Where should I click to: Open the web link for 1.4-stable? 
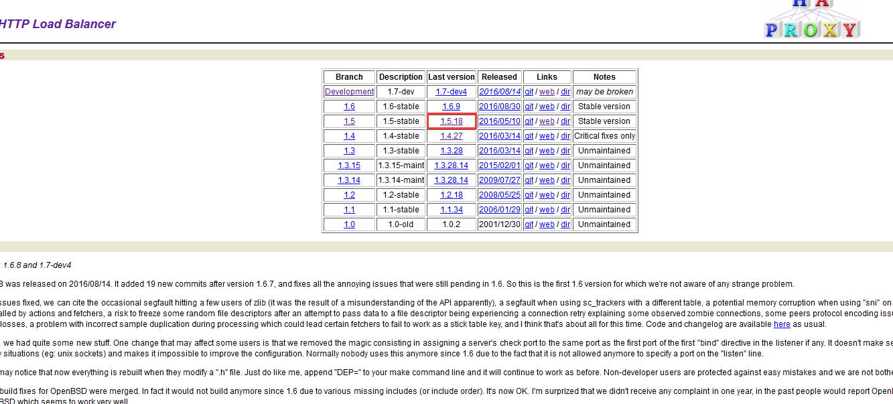(547, 136)
